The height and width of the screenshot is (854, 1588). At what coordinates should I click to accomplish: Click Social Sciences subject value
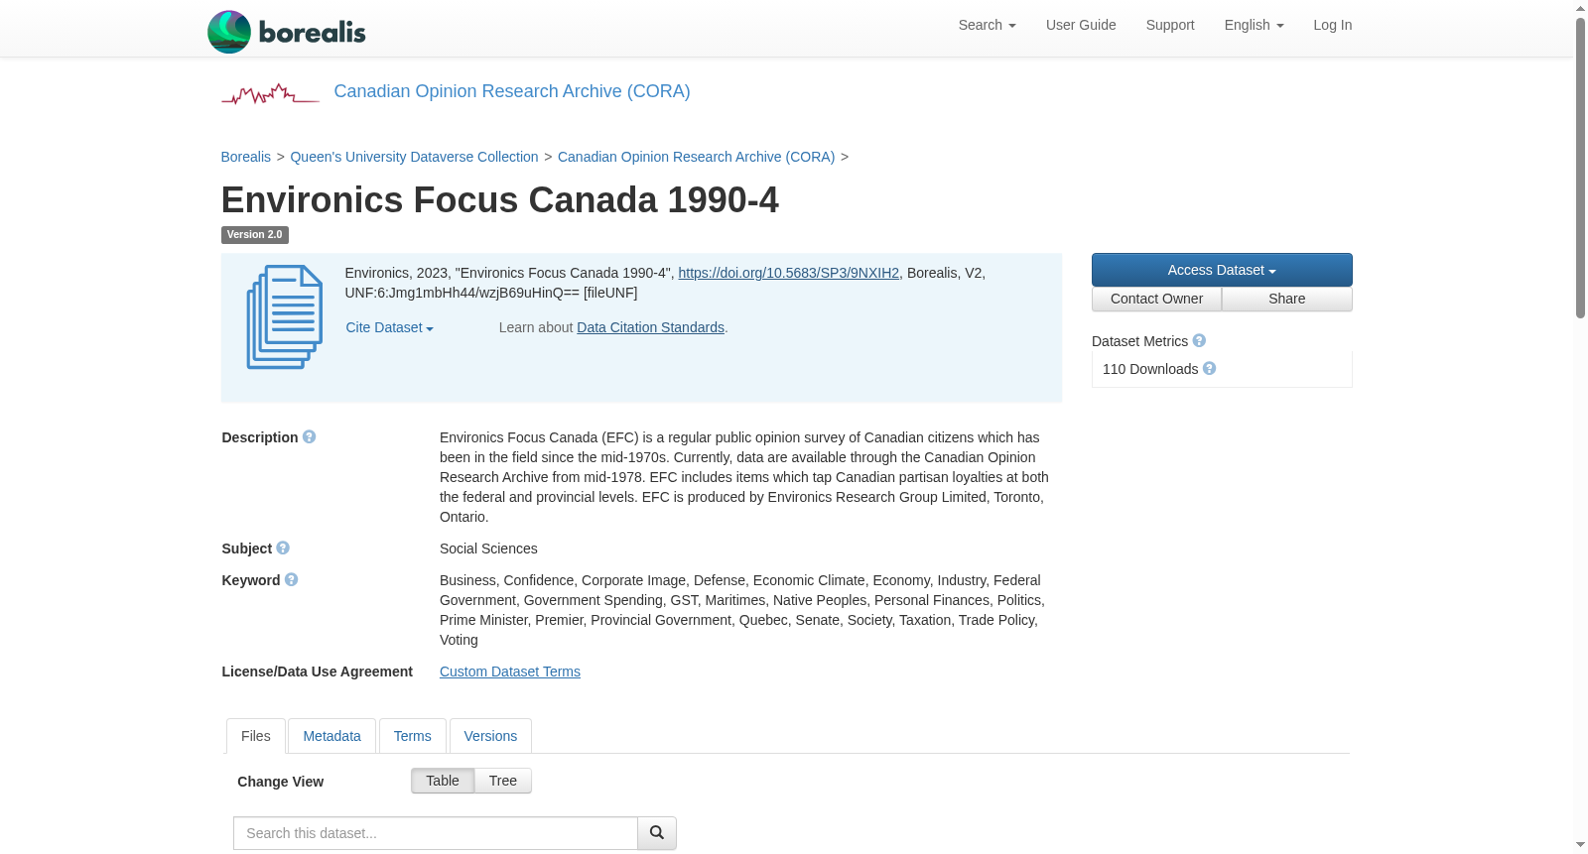pyautogui.click(x=488, y=549)
